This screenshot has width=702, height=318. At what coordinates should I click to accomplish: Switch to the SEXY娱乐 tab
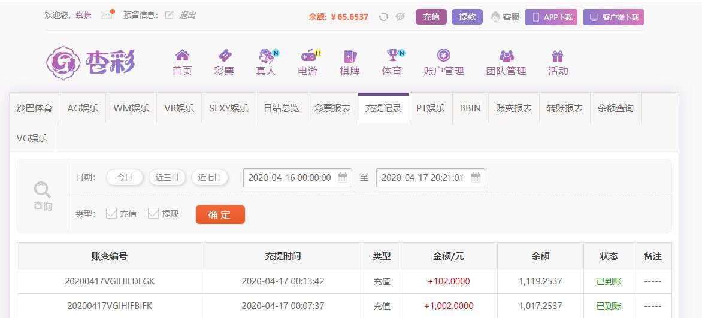click(x=229, y=108)
